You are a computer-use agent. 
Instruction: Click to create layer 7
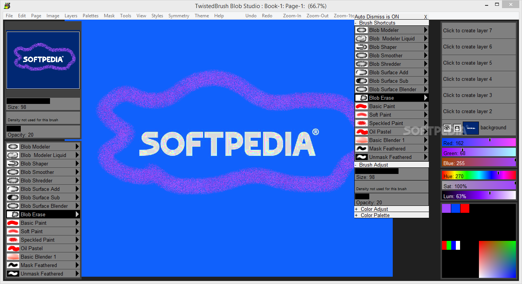click(x=479, y=30)
